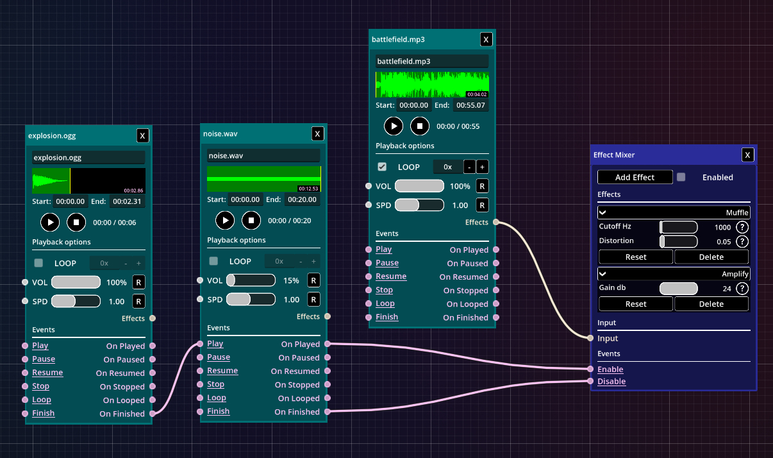Delete the Muffle effect
The height and width of the screenshot is (458, 773).
tap(711, 257)
